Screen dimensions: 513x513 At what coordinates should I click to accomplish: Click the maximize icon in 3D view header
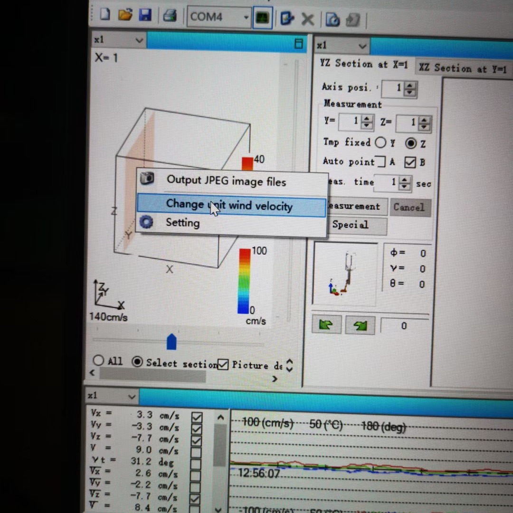pyautogui.click(x=298, y=44)
